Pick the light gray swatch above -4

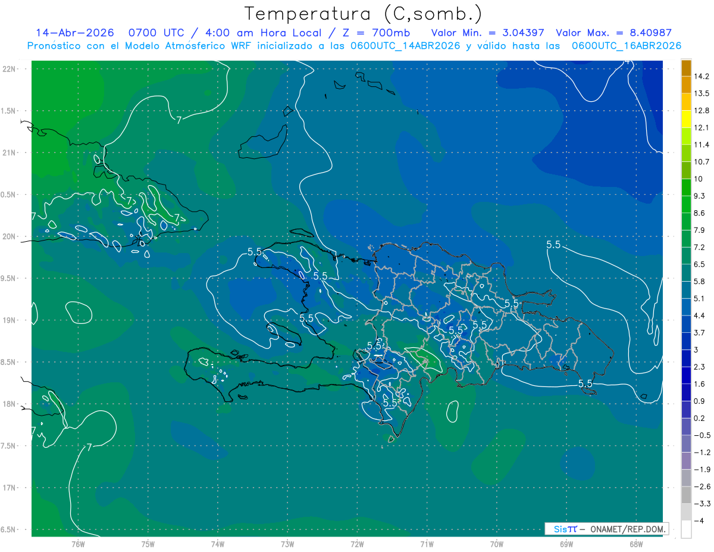[686, 512]
